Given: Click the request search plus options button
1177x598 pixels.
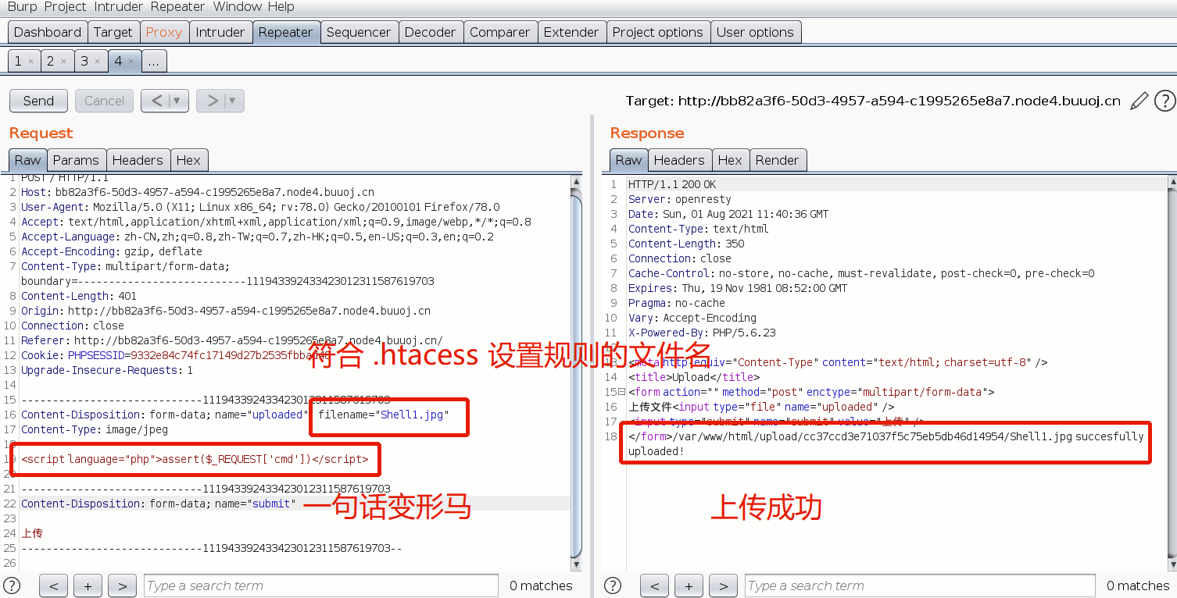Looking at the screenshot, I should (88, 586).
